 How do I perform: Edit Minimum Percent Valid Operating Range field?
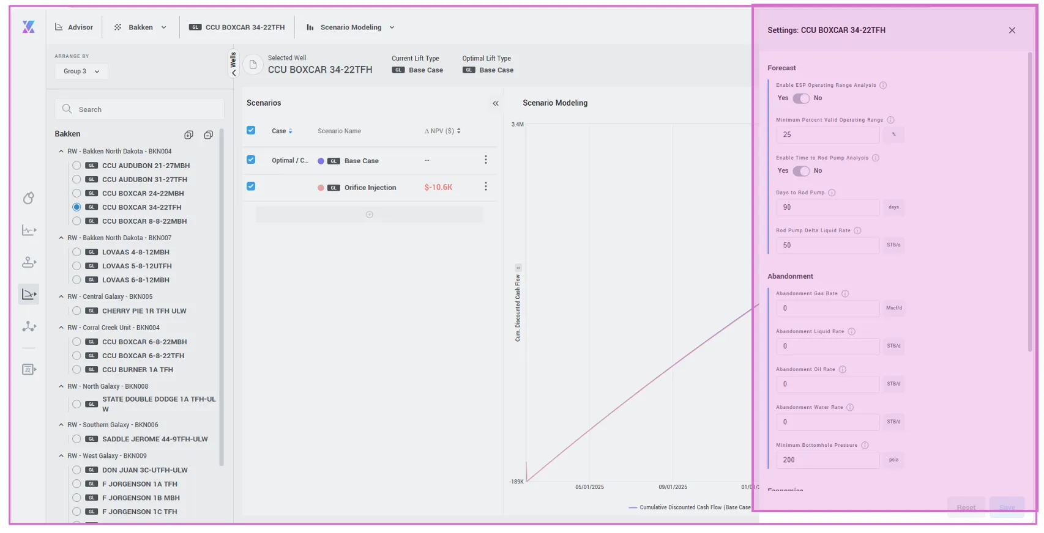point(827,134)
